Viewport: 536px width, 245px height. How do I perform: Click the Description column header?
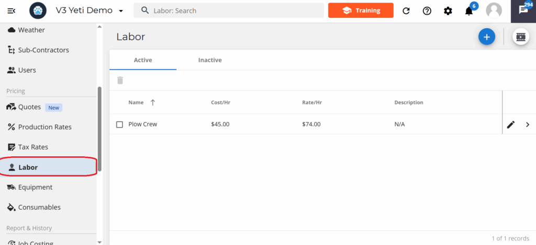click(x=408, y=102)
